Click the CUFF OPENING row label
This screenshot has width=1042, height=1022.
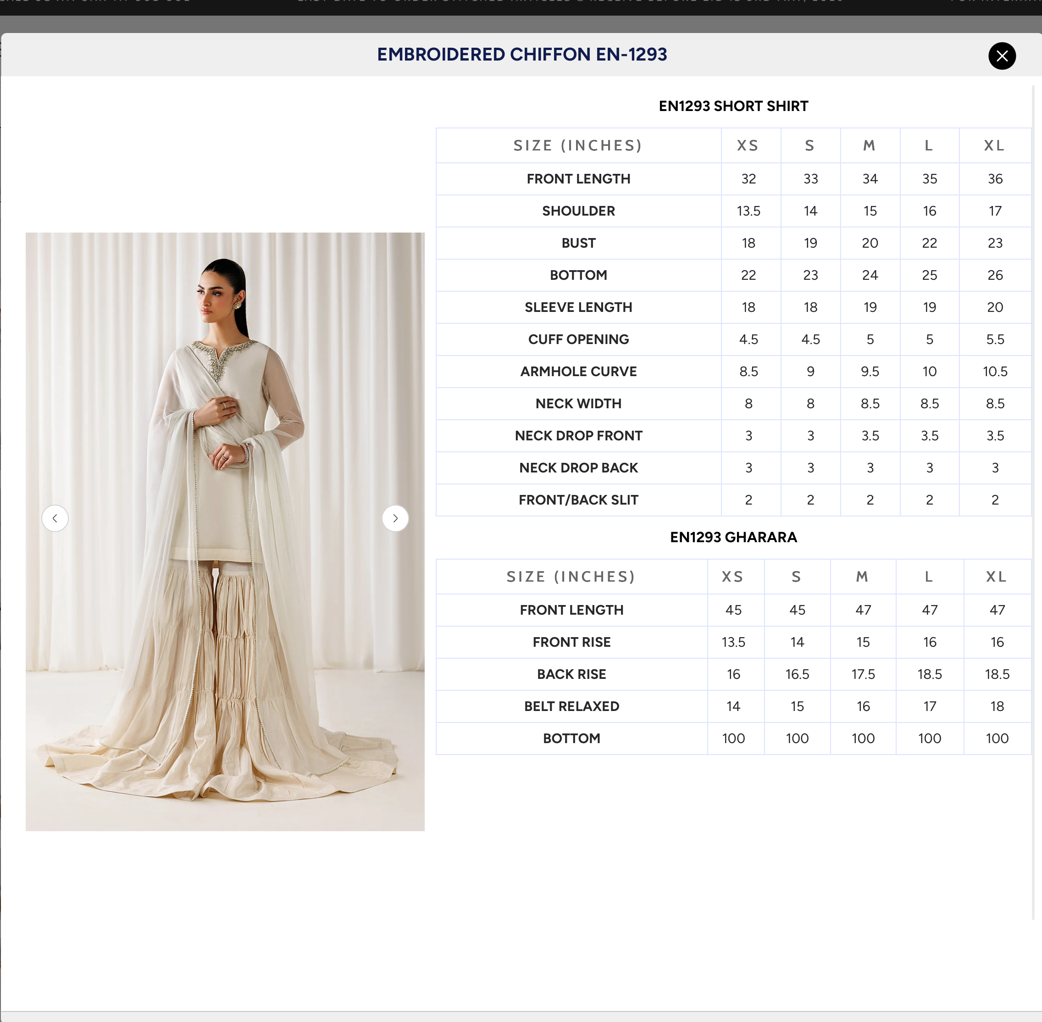578,339
